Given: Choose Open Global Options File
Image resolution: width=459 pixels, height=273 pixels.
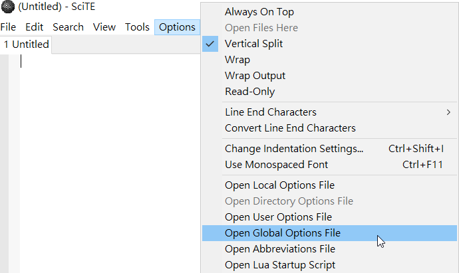Looking at the screenshot, I should (x=329, y=233).
